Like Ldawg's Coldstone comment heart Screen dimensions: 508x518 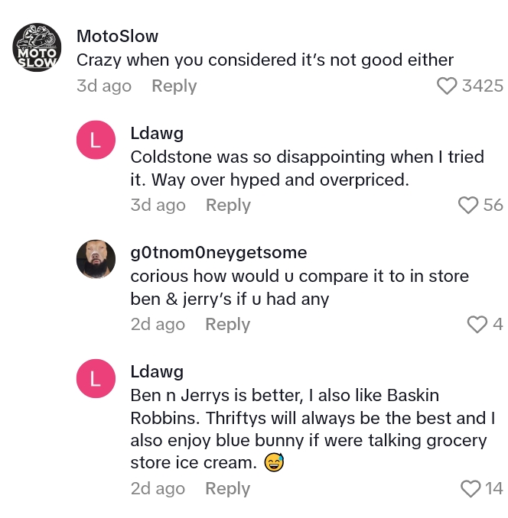click(467, 206)
